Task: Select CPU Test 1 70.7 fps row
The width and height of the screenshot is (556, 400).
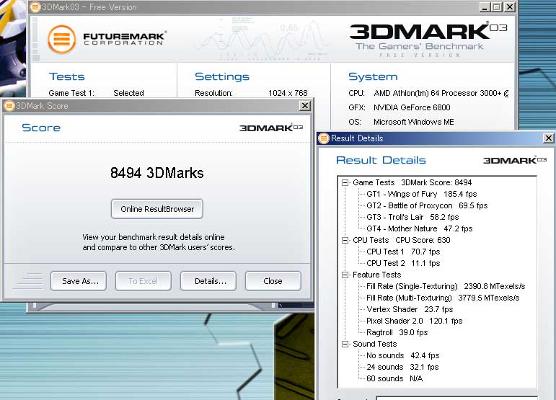Action: (x=403, y=252)
